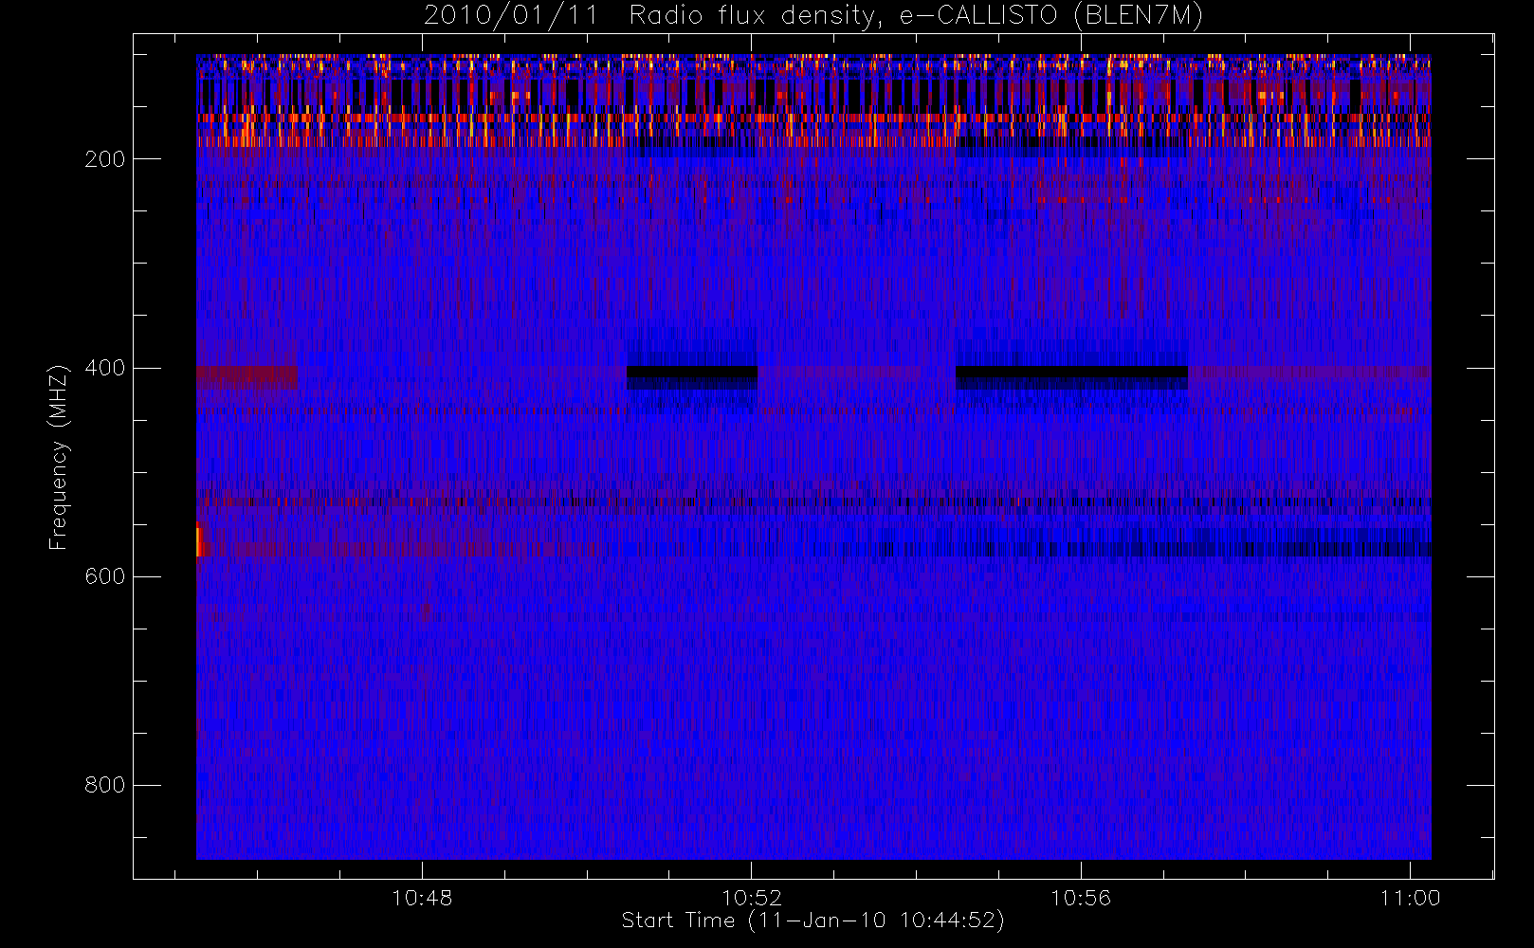Image resolution: width=1534 pixels, height=948 pixels.
Task: Click the 'Start Time (11-Jan-10 10:44:52)' axis label
Action: (813, 921)
